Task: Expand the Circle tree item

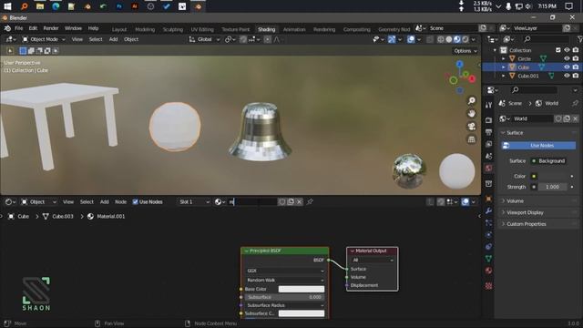Action: pos(504,58)
